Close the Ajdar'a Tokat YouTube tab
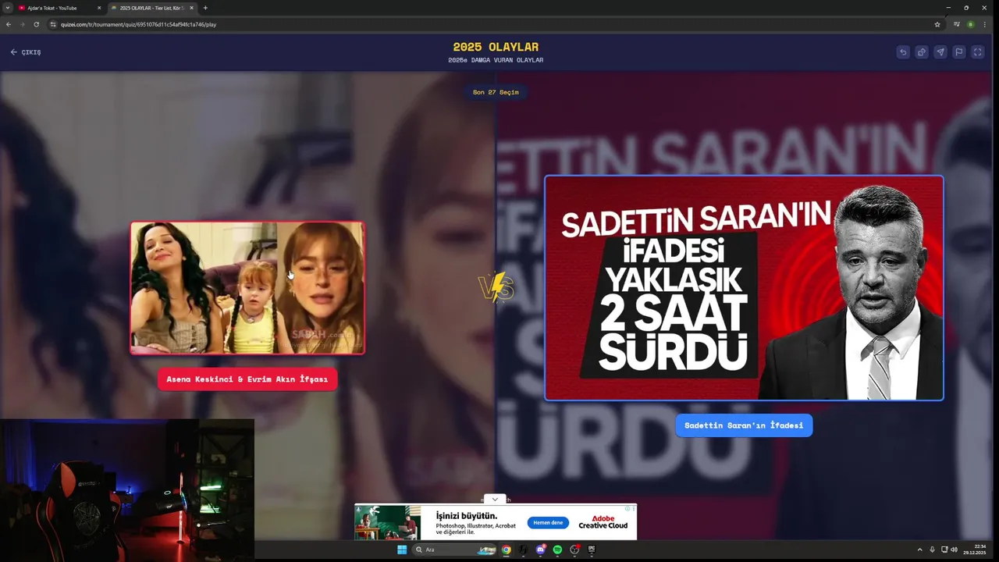The width and height of the screenshot is (999, 562). tap(99, 8)
